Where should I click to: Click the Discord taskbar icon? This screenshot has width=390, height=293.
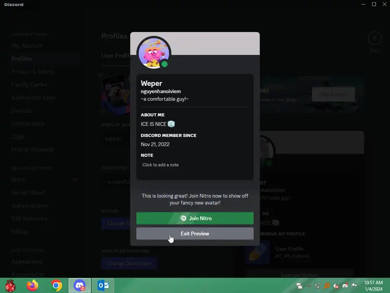click(x=80, y=285)
